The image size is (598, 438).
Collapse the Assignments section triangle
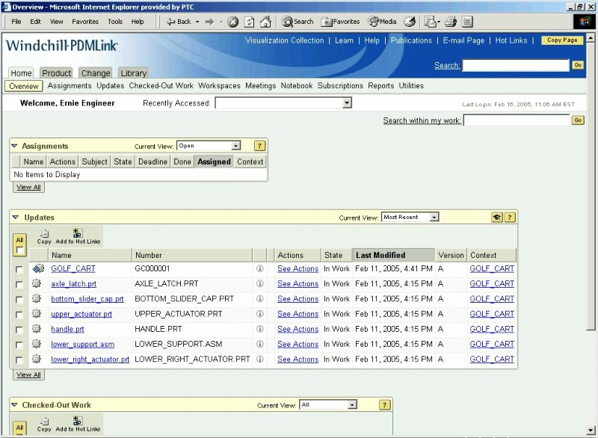14,146
